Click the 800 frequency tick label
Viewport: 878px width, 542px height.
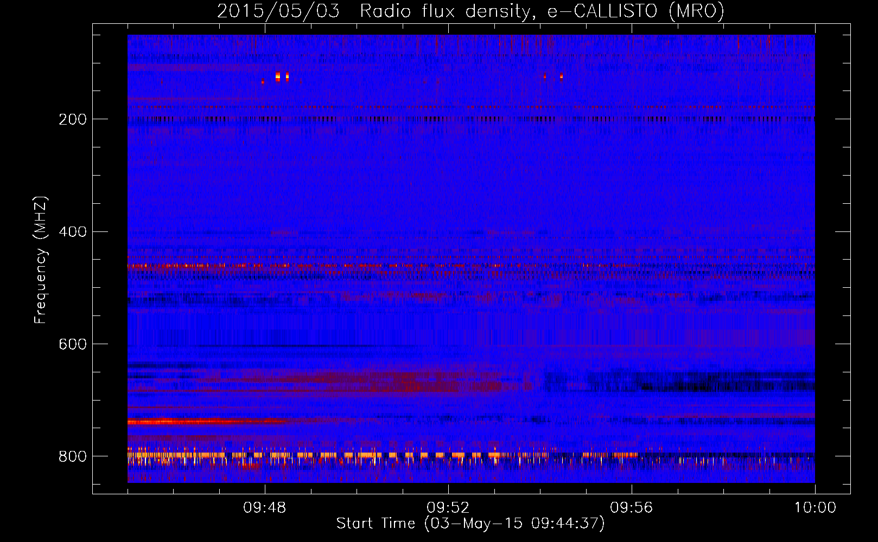(72, 457)
